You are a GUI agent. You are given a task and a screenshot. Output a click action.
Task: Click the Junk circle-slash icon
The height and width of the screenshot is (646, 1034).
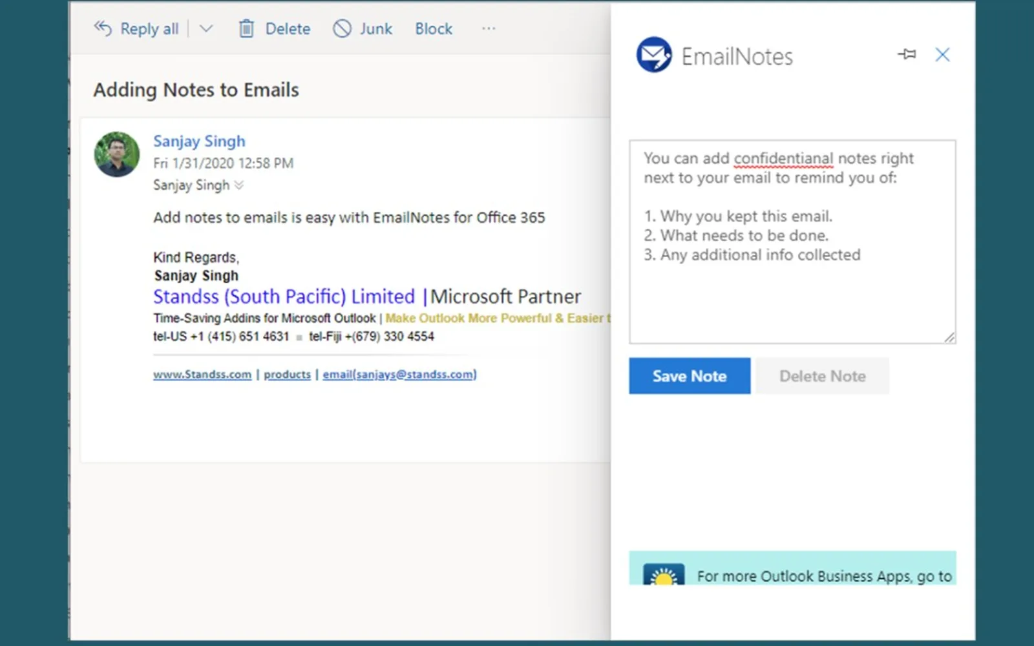coord(342,28)
